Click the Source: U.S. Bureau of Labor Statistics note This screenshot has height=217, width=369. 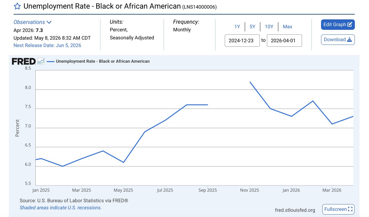pyautogui.click(x=74, y=201)
